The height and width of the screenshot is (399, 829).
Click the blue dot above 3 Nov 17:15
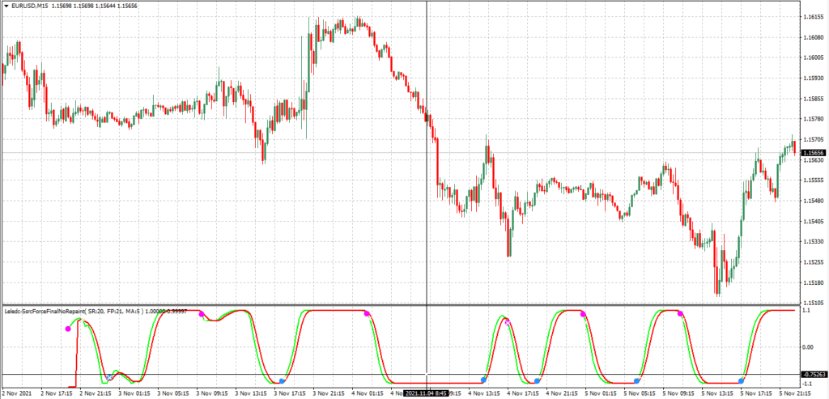[282, 380]
